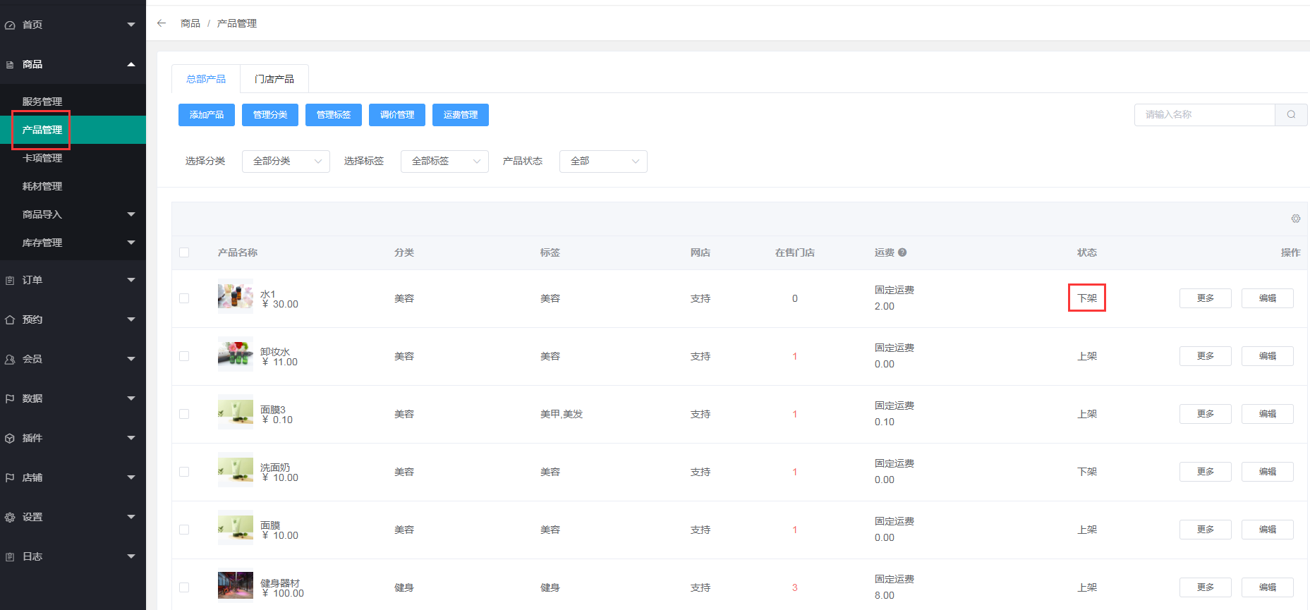Click the 首页 dashboard icon in sidebar
The width and height of the screenshot is (1310, 610).
pos(10,25)
